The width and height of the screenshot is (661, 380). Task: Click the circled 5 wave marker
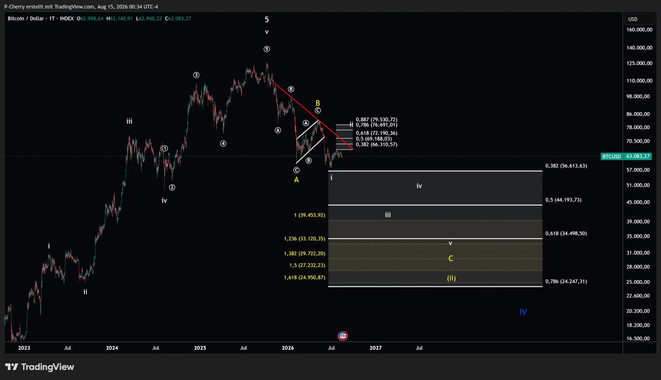[267, 49]
